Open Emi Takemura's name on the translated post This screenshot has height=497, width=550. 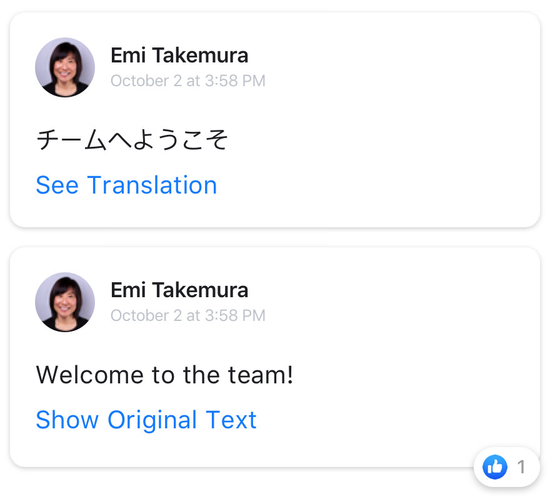(179, 290)
